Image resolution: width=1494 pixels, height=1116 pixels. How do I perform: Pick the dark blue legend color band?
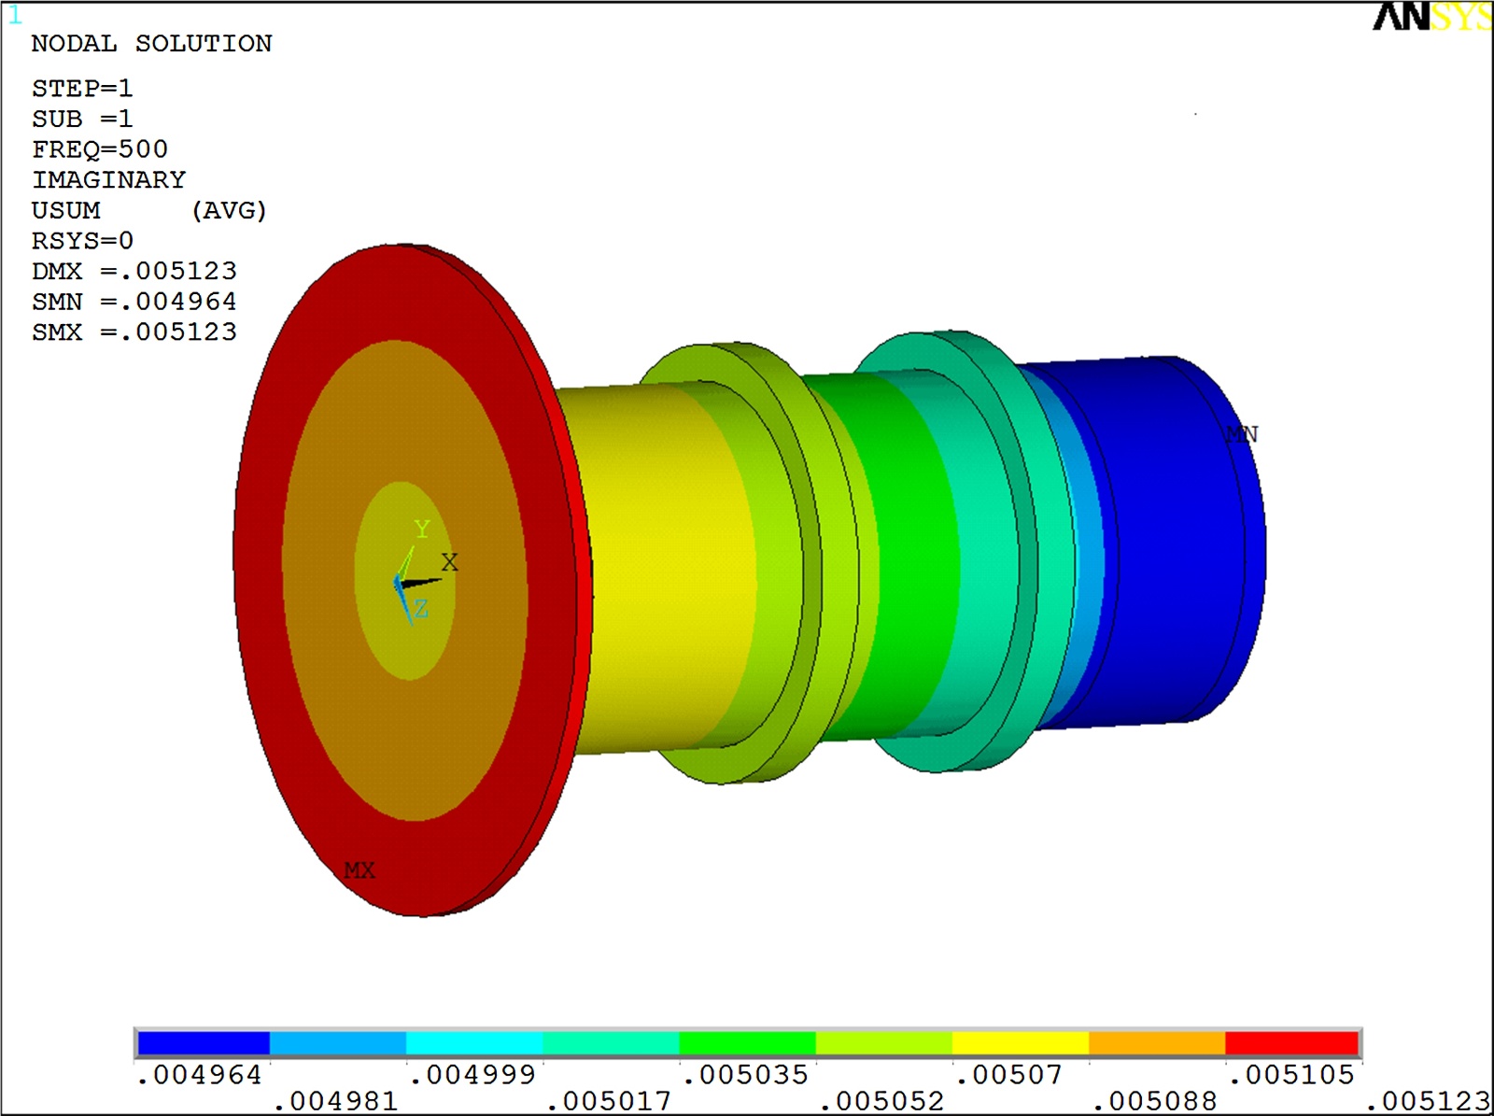tap(204, 1043)
